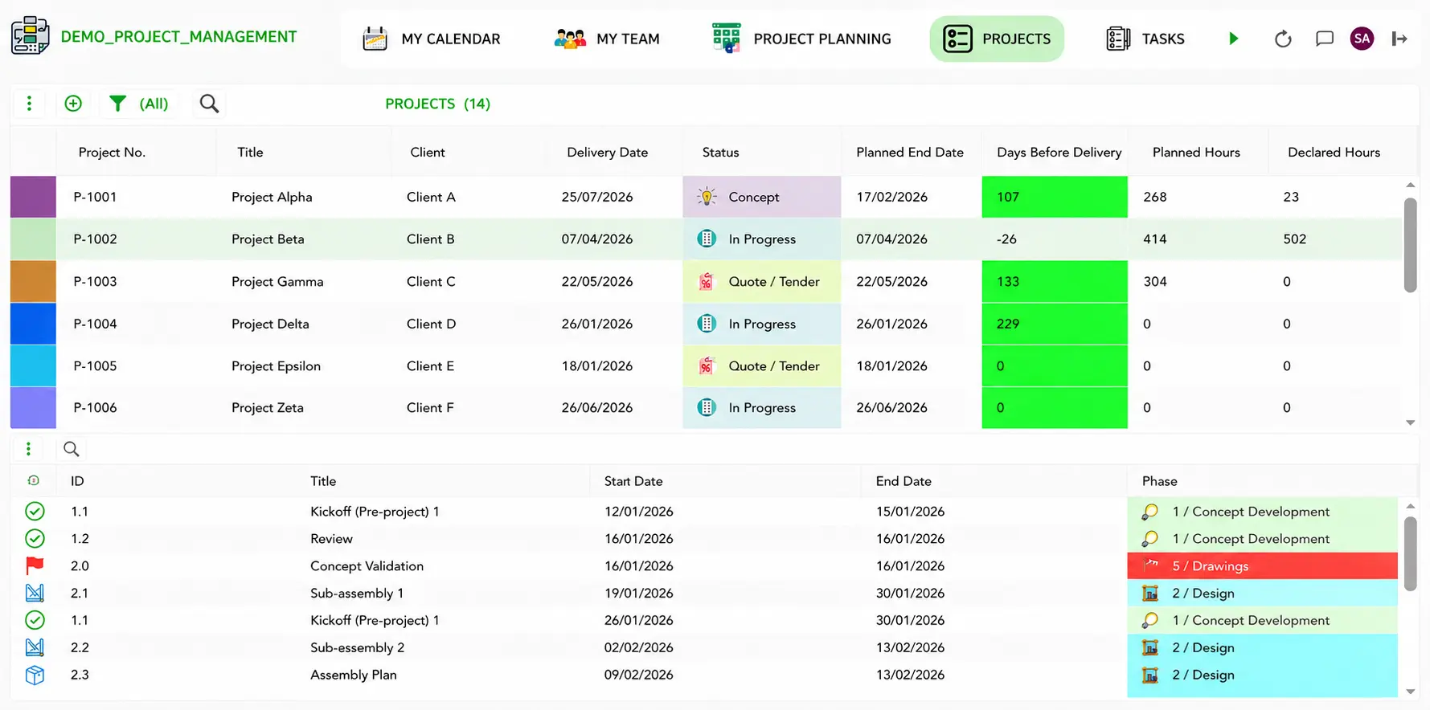Go to the Project Planning tab
1430x710 pixels.
click(x=801, y=39)
